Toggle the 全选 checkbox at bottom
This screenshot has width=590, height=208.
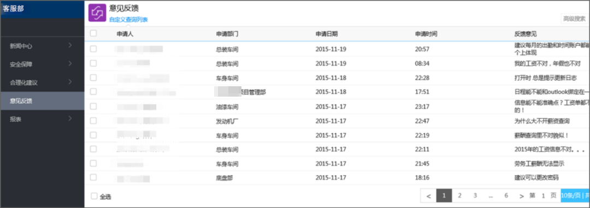click(x=94, y=196)
